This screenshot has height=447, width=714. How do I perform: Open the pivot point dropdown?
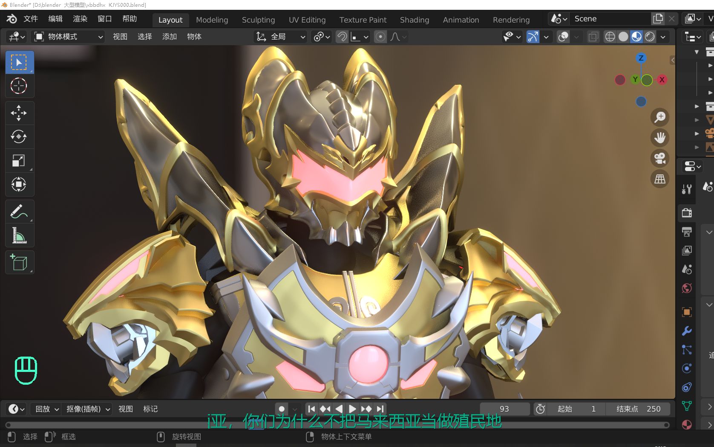pos(322,37)
